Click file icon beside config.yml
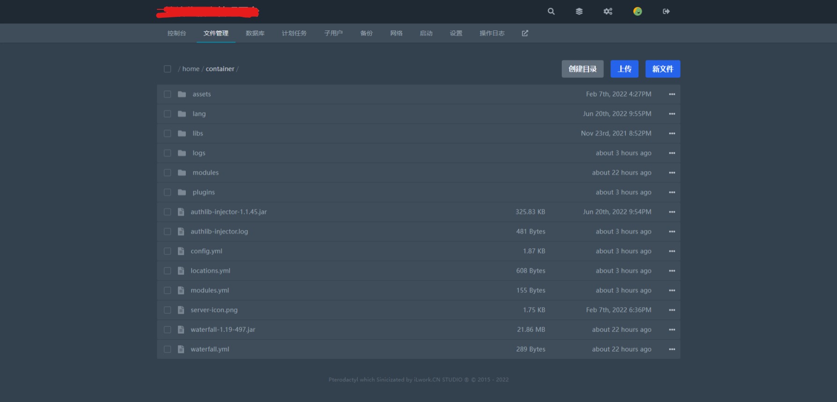This screenshot has width=837, height=402. [181, 251]
